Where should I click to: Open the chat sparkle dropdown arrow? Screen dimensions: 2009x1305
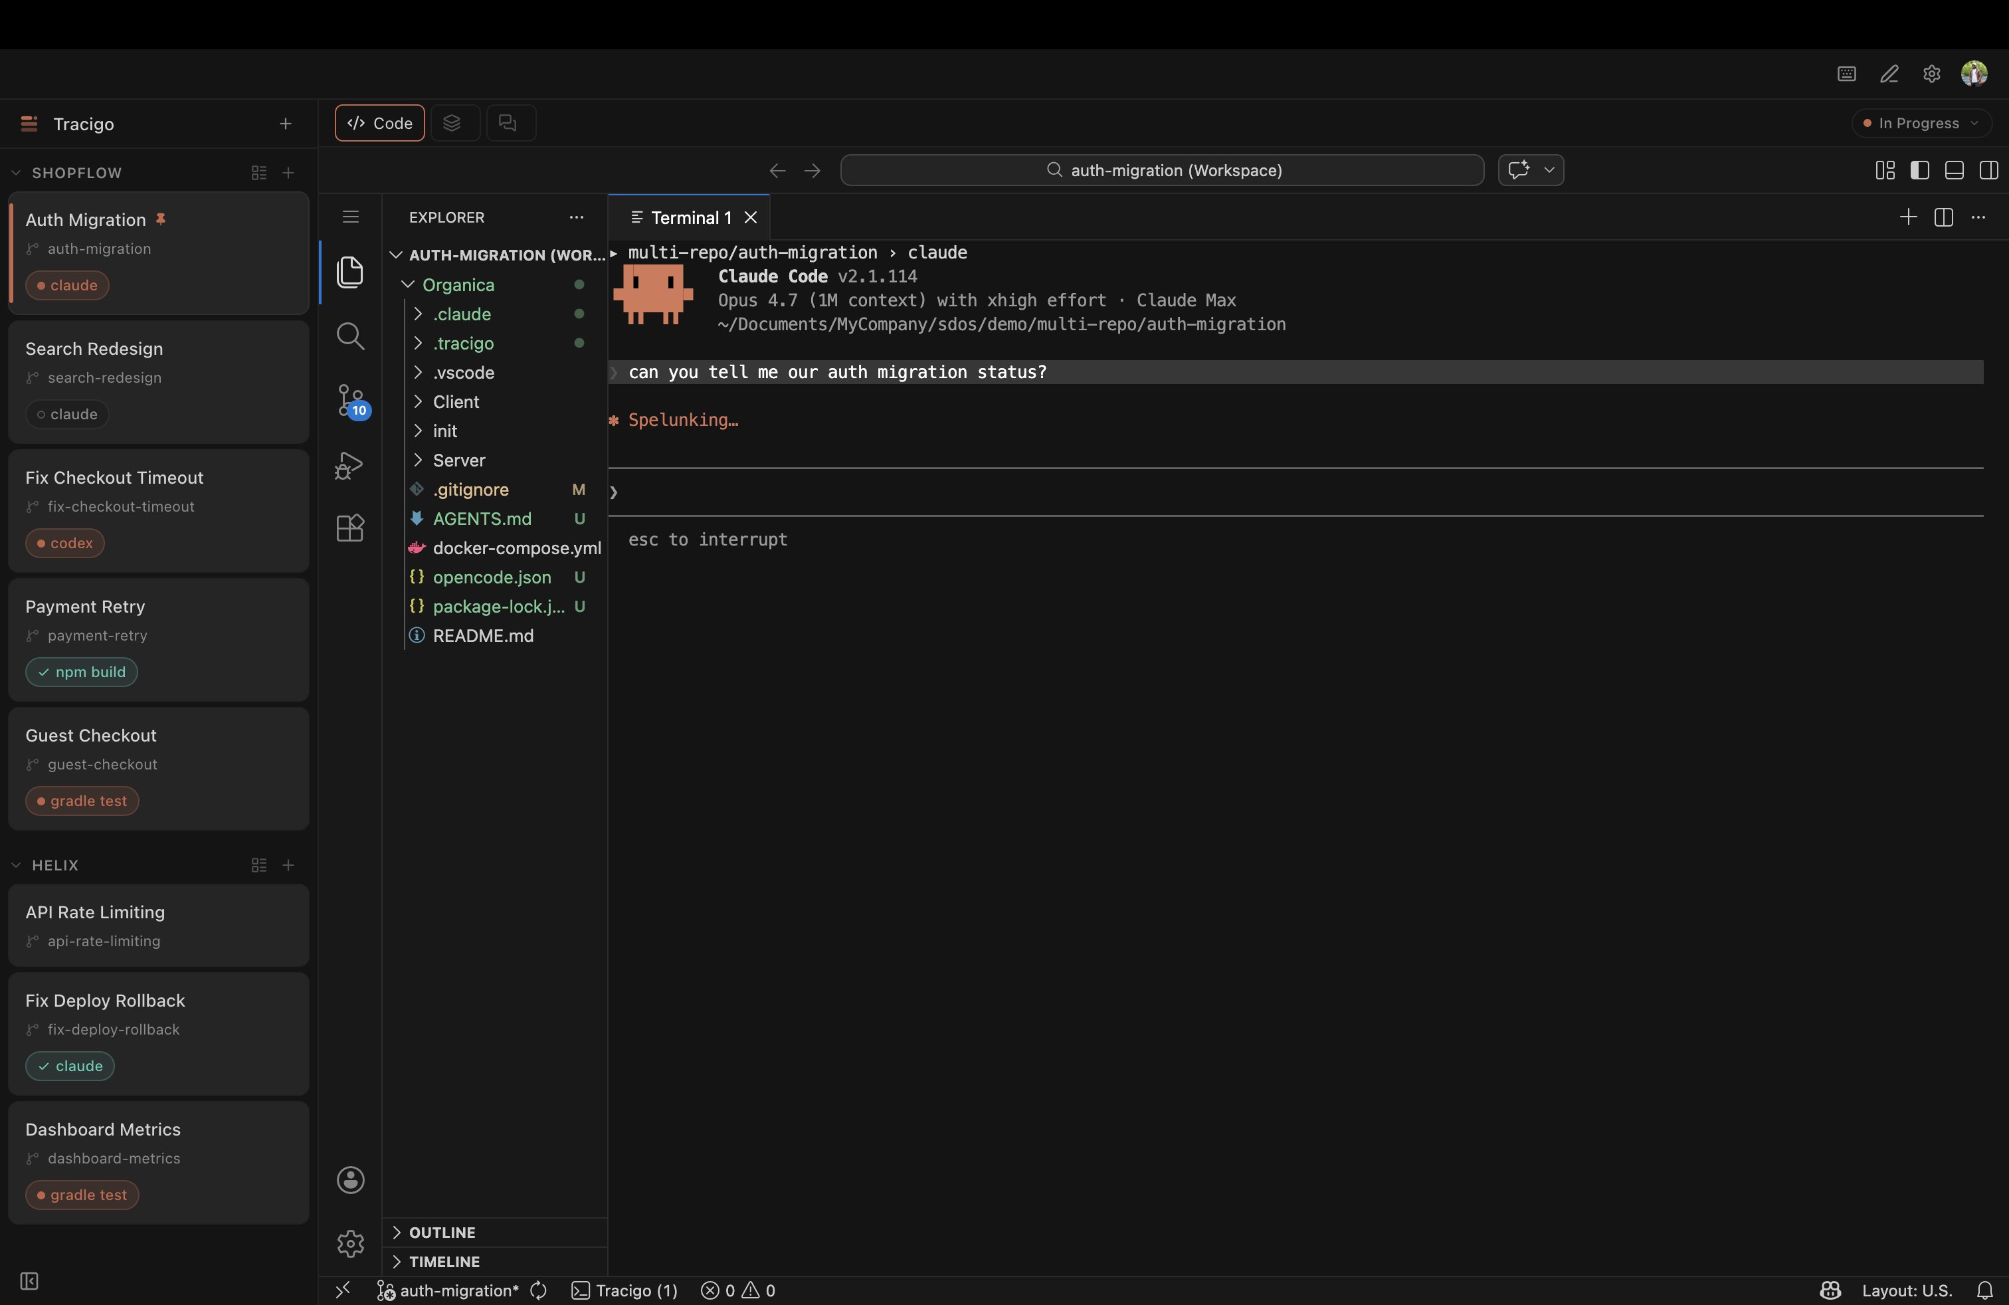click(1549, 171)
